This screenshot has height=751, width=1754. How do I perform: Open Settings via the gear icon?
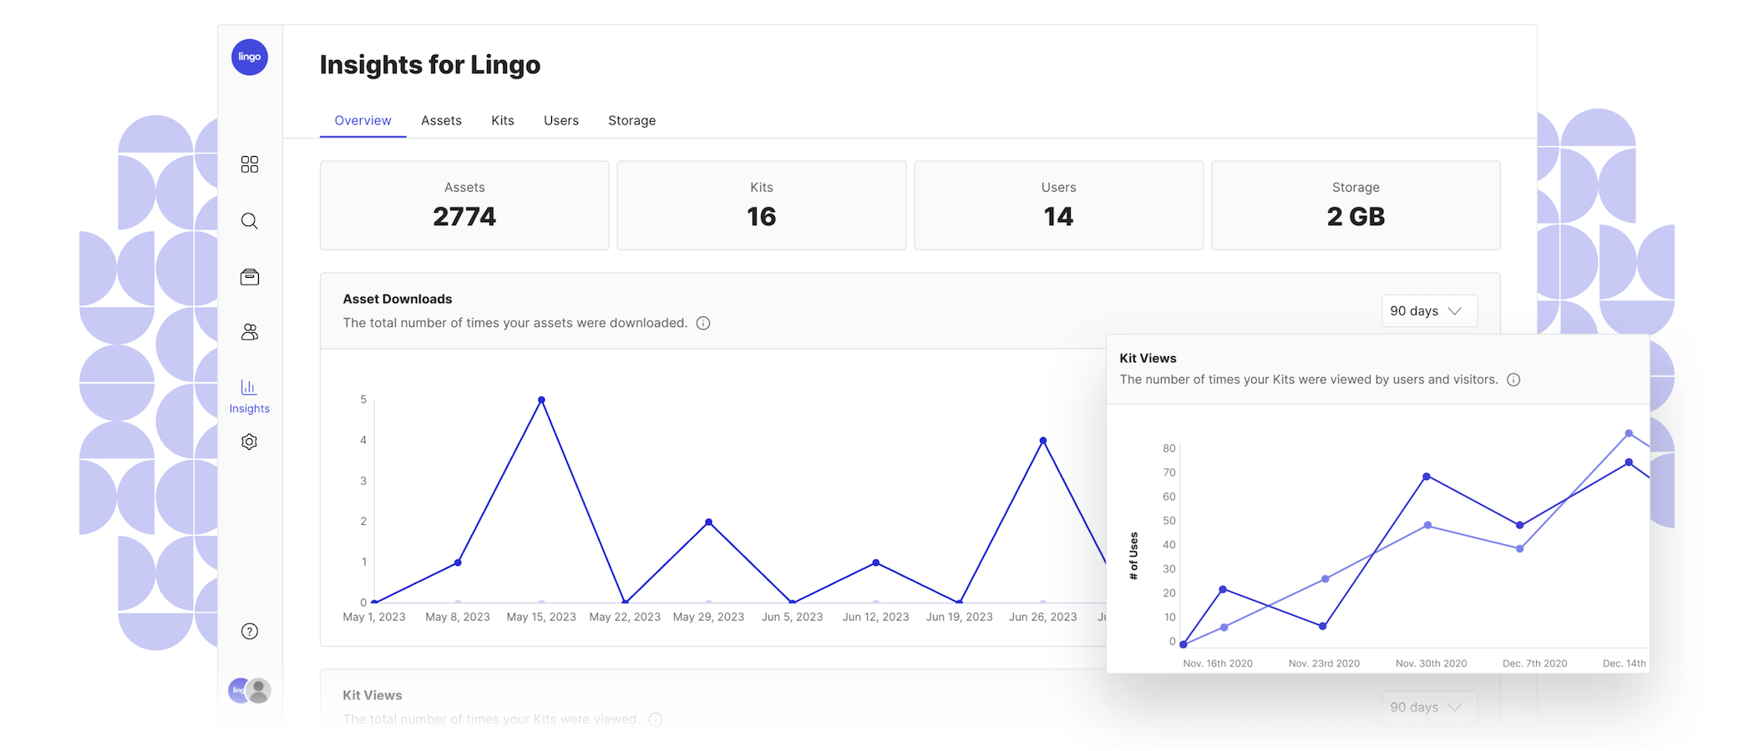click(x=249, y=441)
